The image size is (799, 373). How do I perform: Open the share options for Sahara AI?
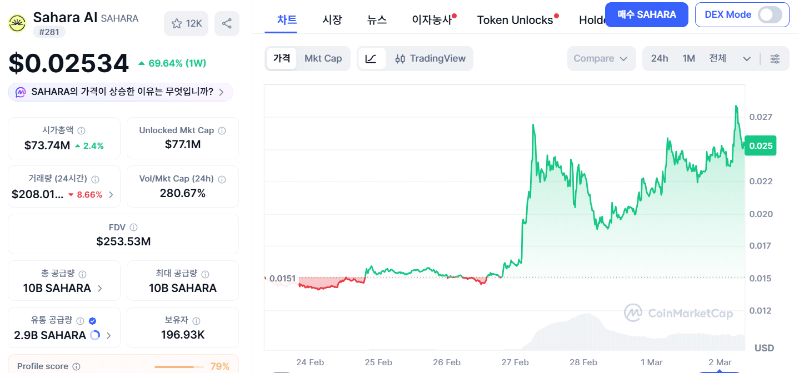point(227,23)
